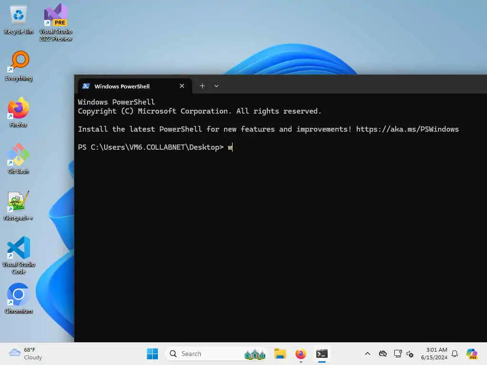The height and width of the screenshot is (365, 487).
Task: Open the Recycle Bin desktop icon
Action: [19, 19]
